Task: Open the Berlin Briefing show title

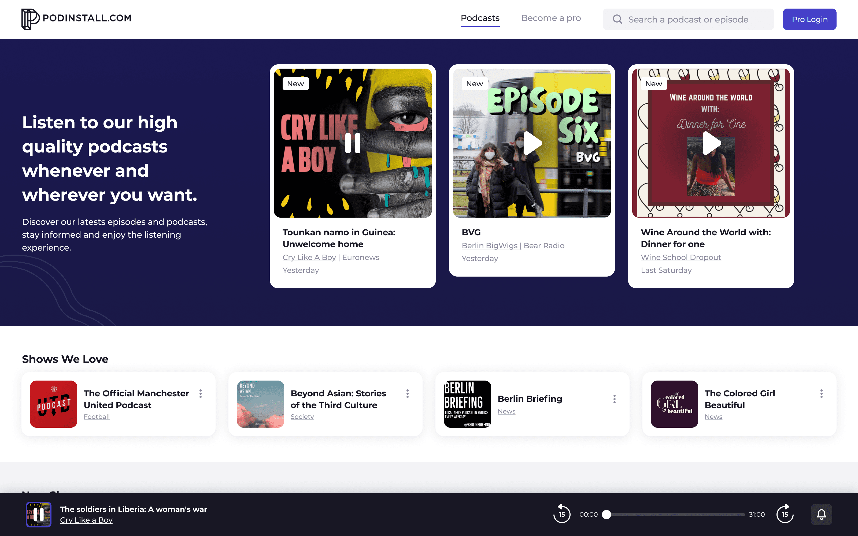Action: click(x=530, y=399)
